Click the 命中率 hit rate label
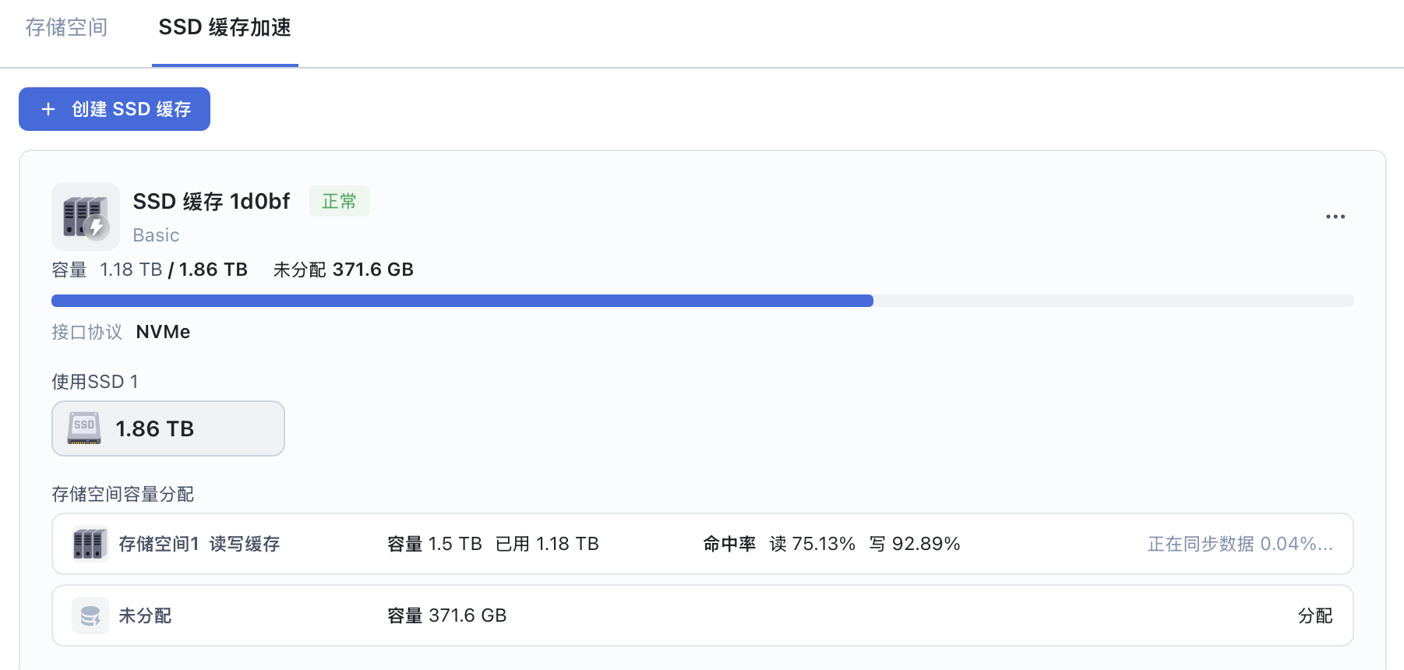 coord(729,544)
